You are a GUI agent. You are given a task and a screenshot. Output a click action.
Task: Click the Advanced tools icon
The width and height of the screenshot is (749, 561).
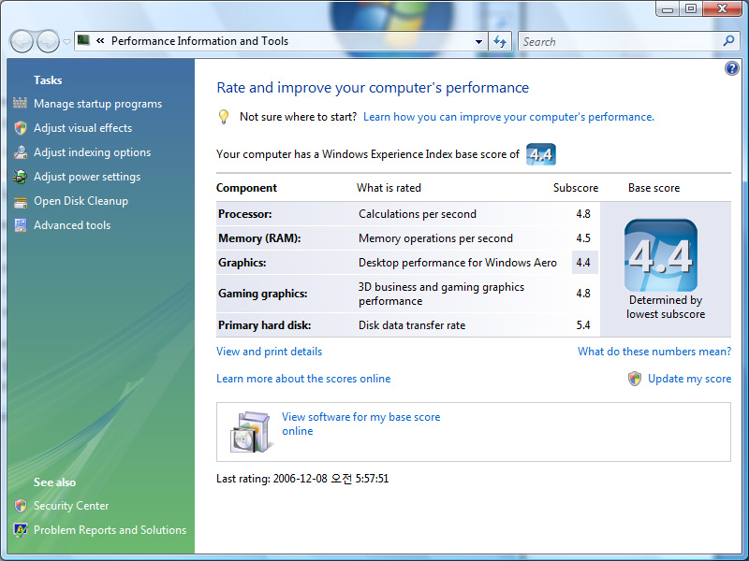(x=20, y=225)
